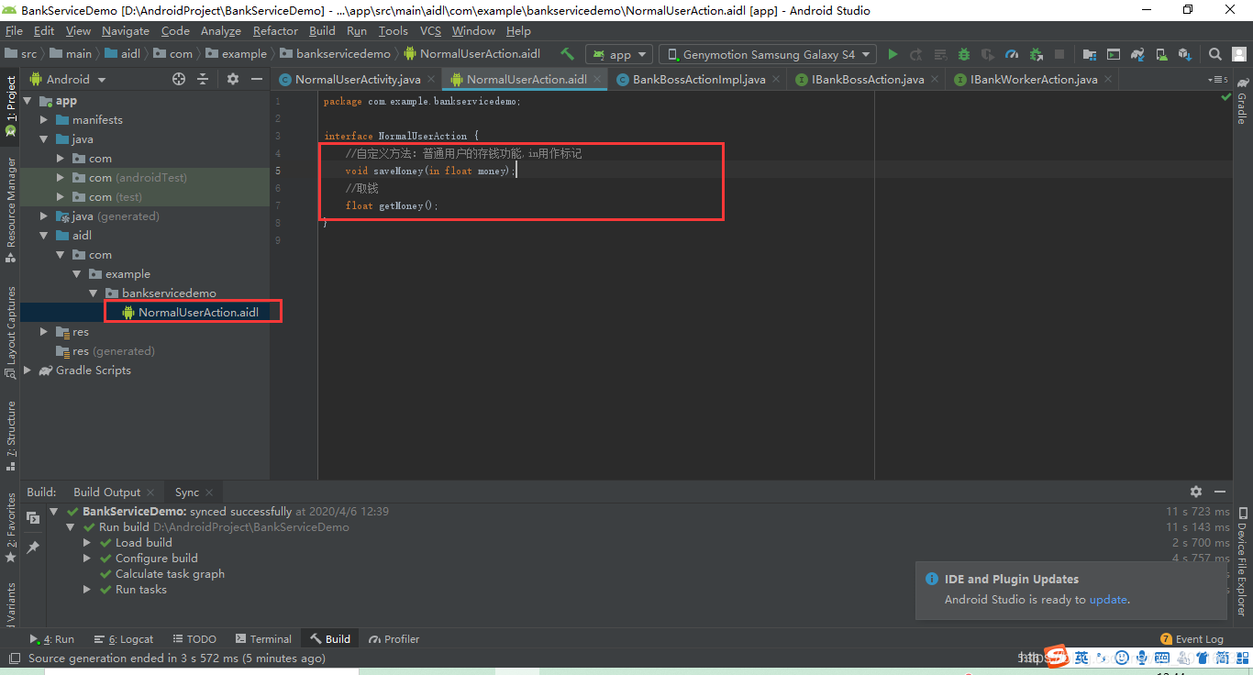Viewport: 1253px width, 675px height.
Task: Open the Refactor menu
Action: (x=275, y=31)
